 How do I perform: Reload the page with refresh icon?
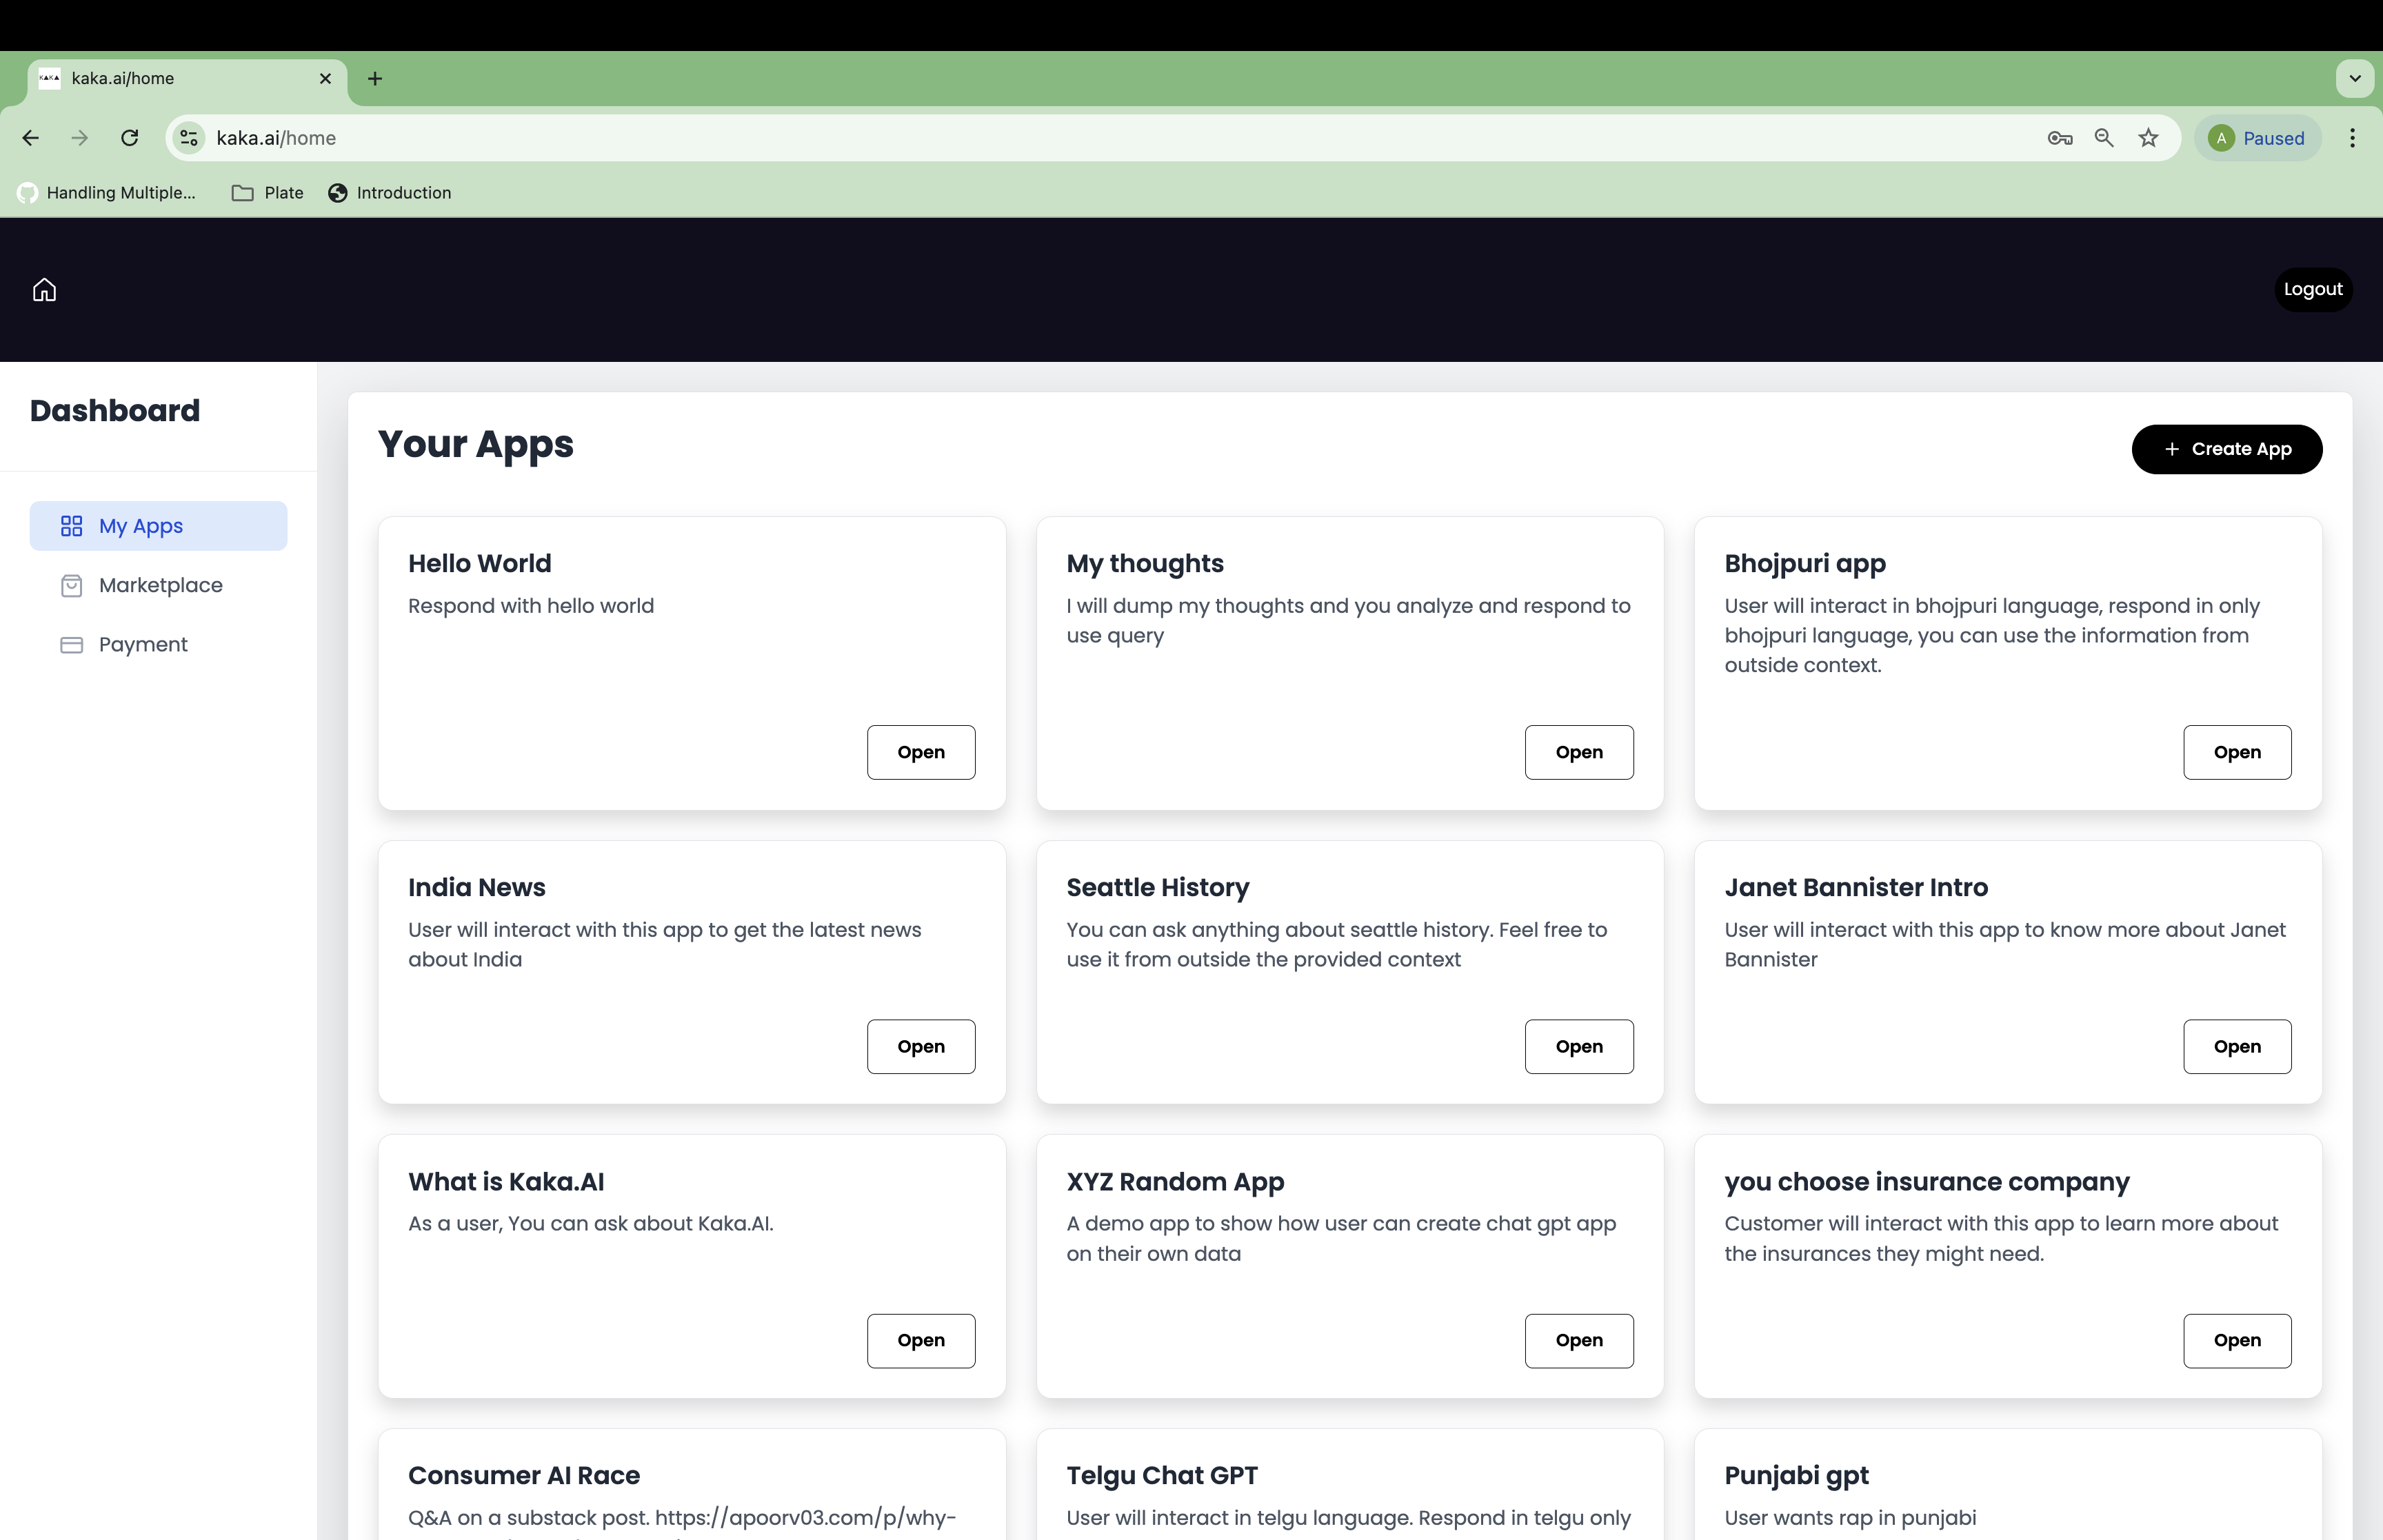click(130, 138)
